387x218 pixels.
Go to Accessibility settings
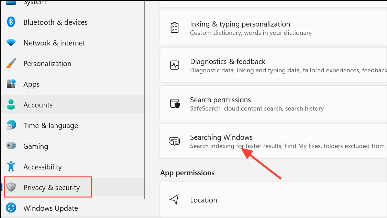[x=73, y=167]
